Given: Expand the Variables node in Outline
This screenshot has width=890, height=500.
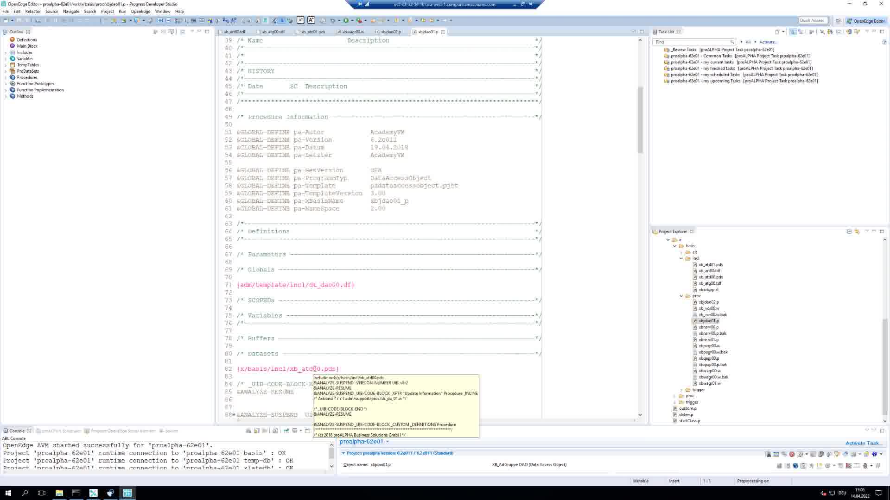Looking at the screenshot, I should click(x=6, y=59).
